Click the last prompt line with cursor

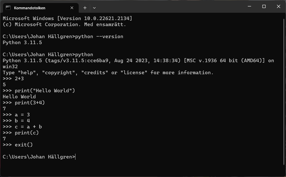tap(39, 157)
